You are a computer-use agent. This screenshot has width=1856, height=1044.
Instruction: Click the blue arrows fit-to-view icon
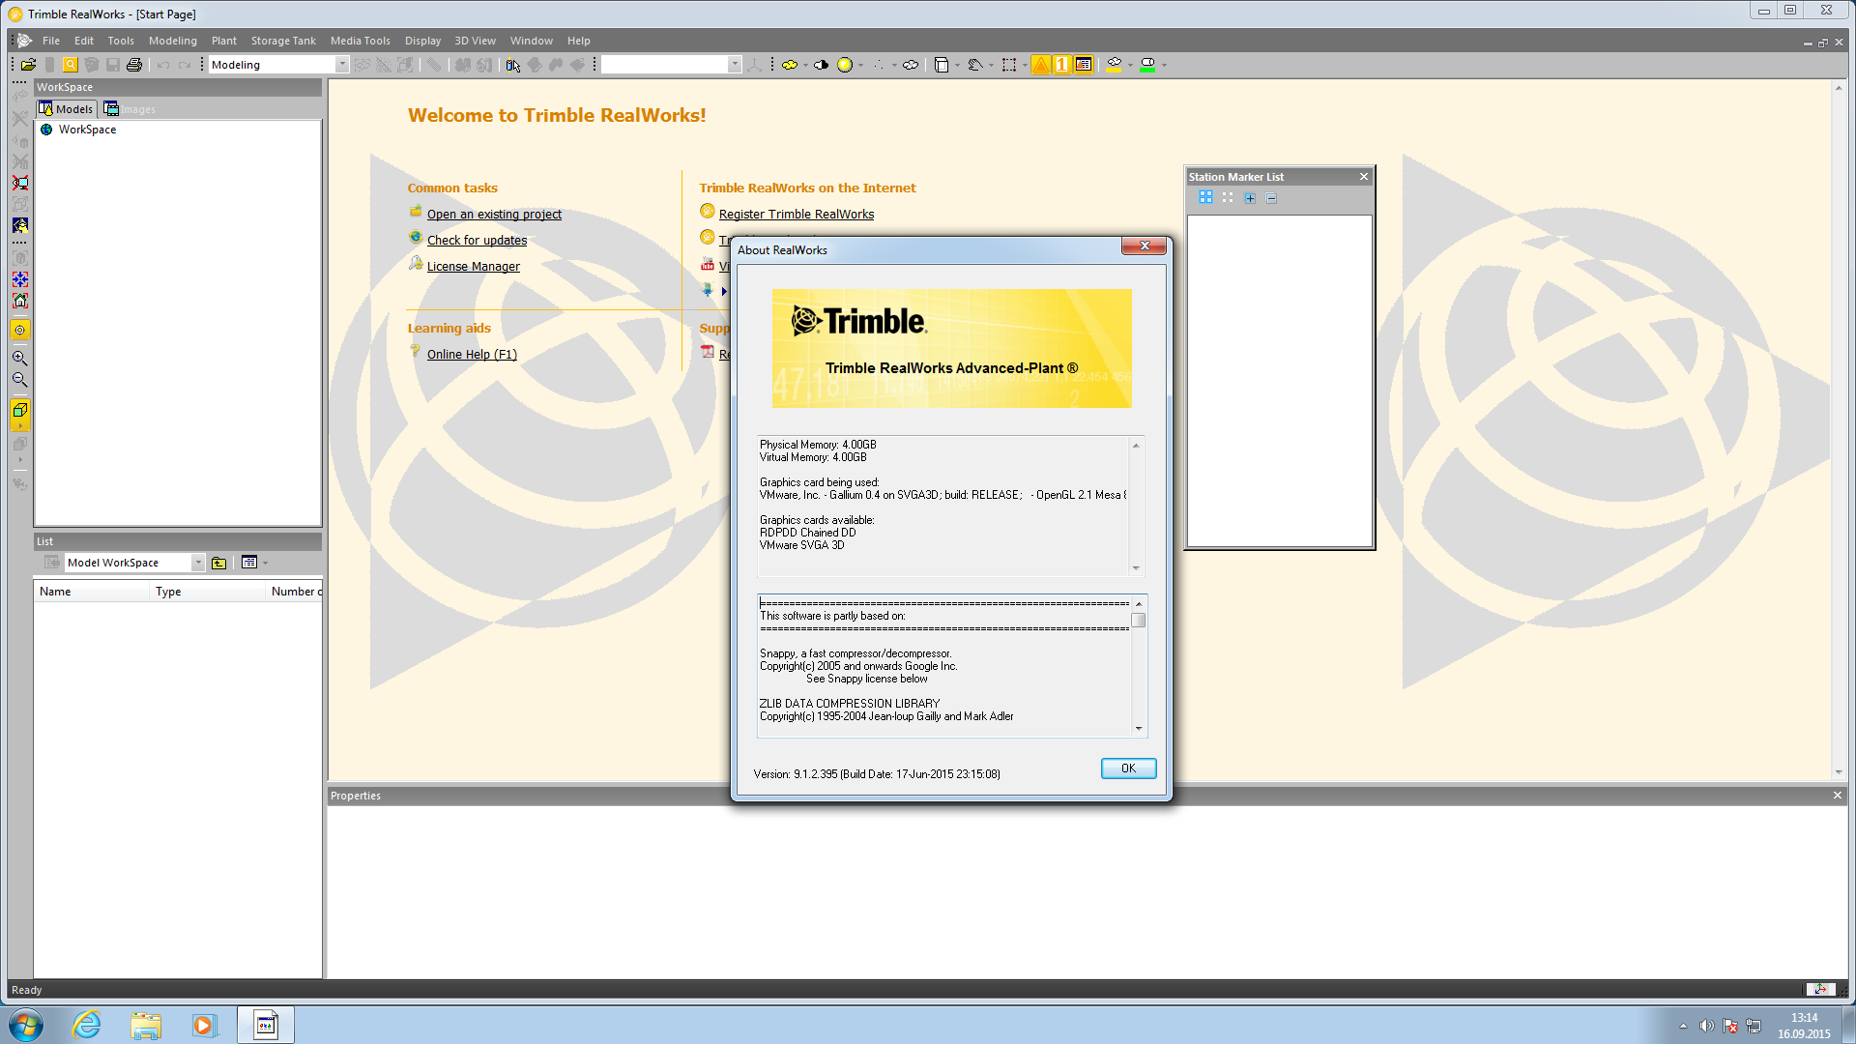coord(20,279)
